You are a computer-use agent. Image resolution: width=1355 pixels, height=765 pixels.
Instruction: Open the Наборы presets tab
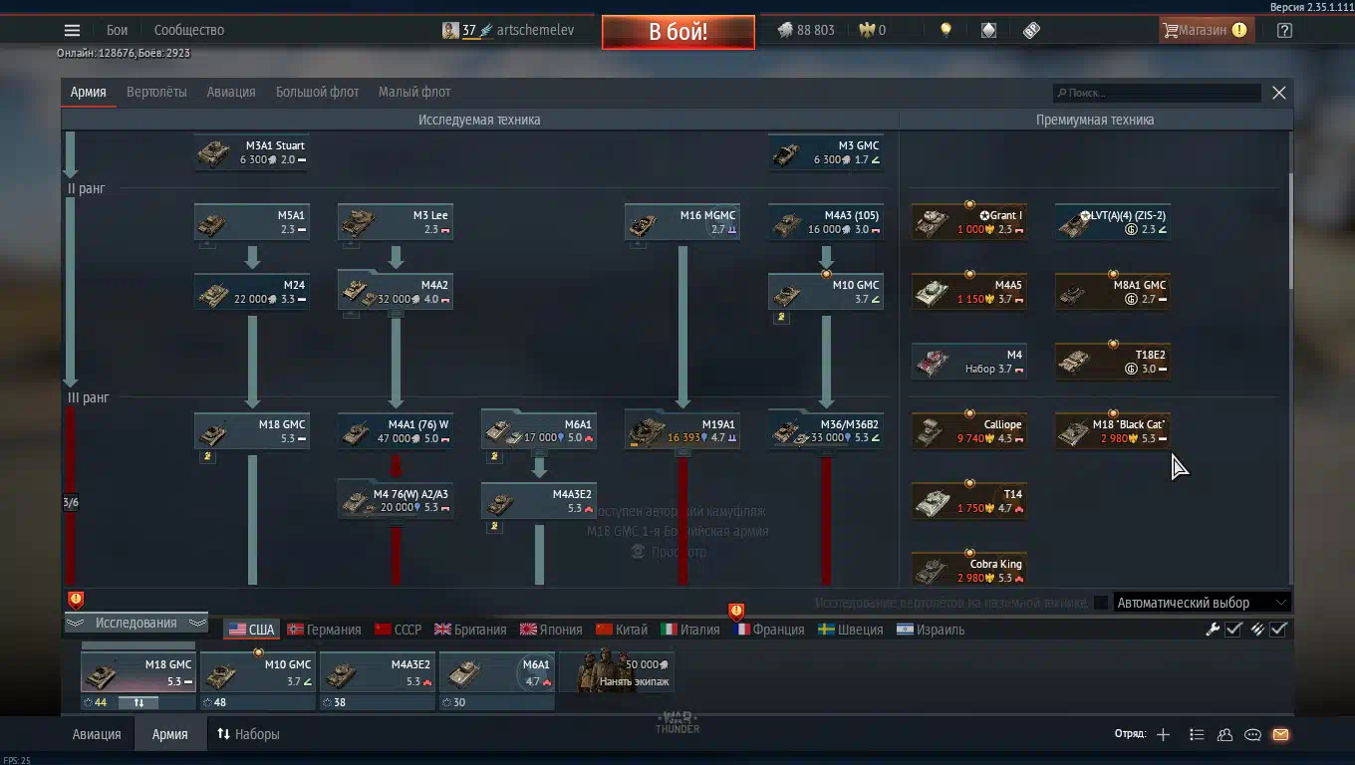point(248,734)
